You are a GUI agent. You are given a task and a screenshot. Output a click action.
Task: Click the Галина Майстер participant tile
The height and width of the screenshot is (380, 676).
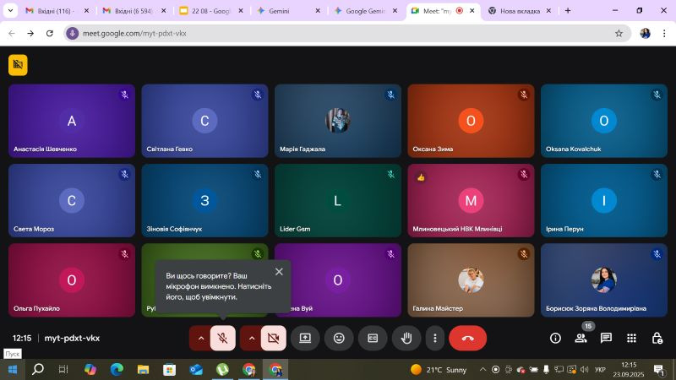(x=471, y=280)
